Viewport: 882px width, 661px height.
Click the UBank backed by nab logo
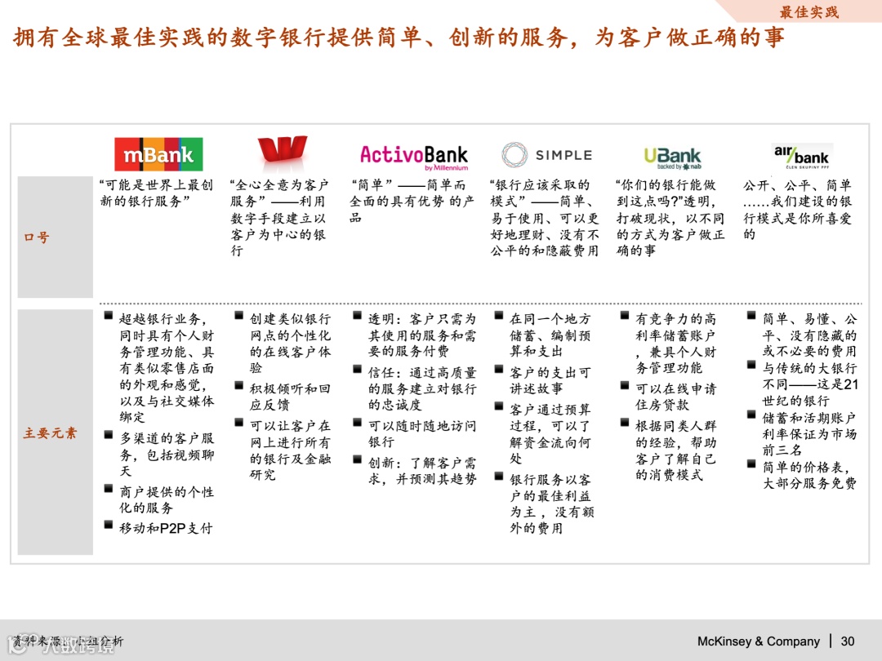pyautogui.click(x=673, y=157)
